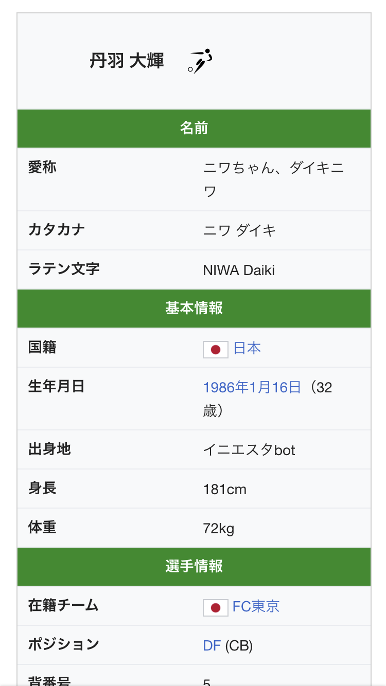Click the 基本情報 section header
The image size is (386, 686).
pyautogui.click(x=194, y=308)
